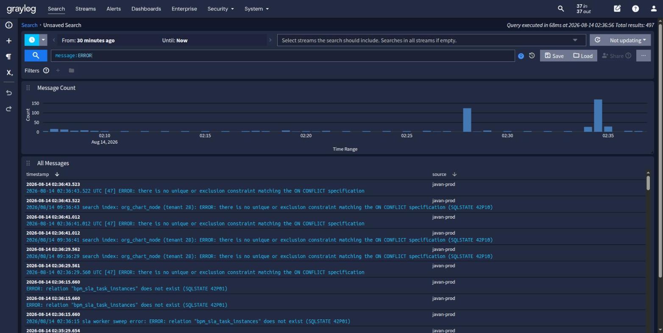Viewport: 663px width, 333px height.
Task: Open the Filters help question icon
Action: click(x=46, y=70)
